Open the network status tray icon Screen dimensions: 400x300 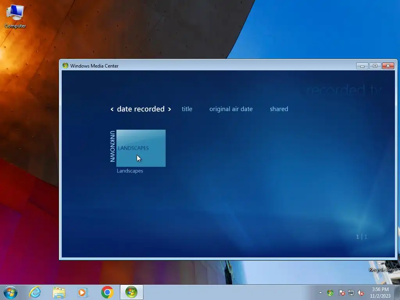tap(351, 293)
